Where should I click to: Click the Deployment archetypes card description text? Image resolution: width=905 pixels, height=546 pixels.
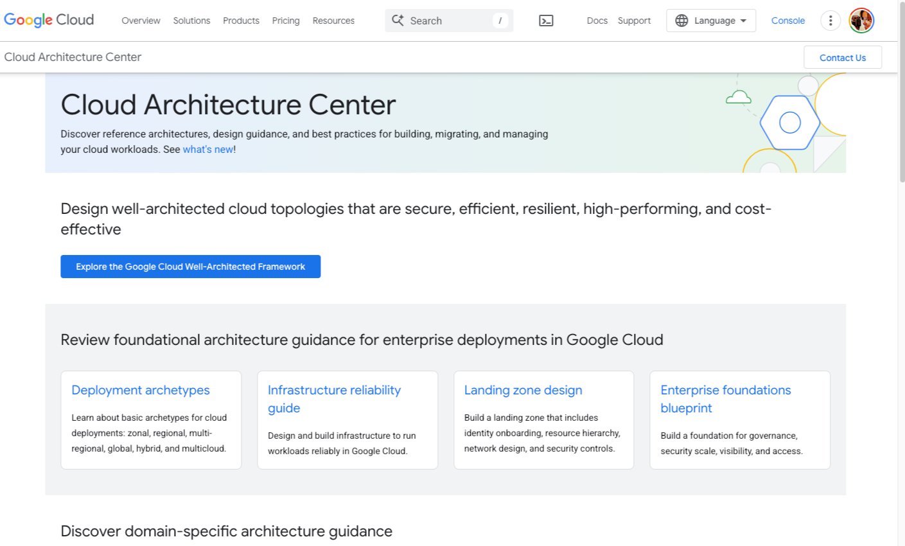pyautogui.click(x=149, y=433)
